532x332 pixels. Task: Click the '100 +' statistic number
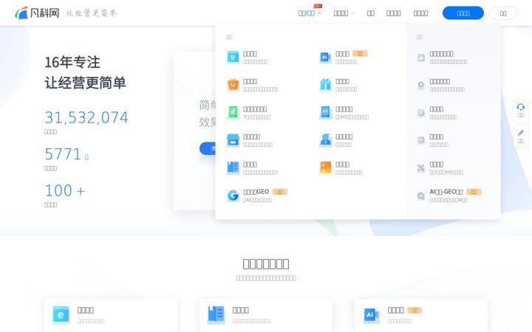[x=65, y=190]
